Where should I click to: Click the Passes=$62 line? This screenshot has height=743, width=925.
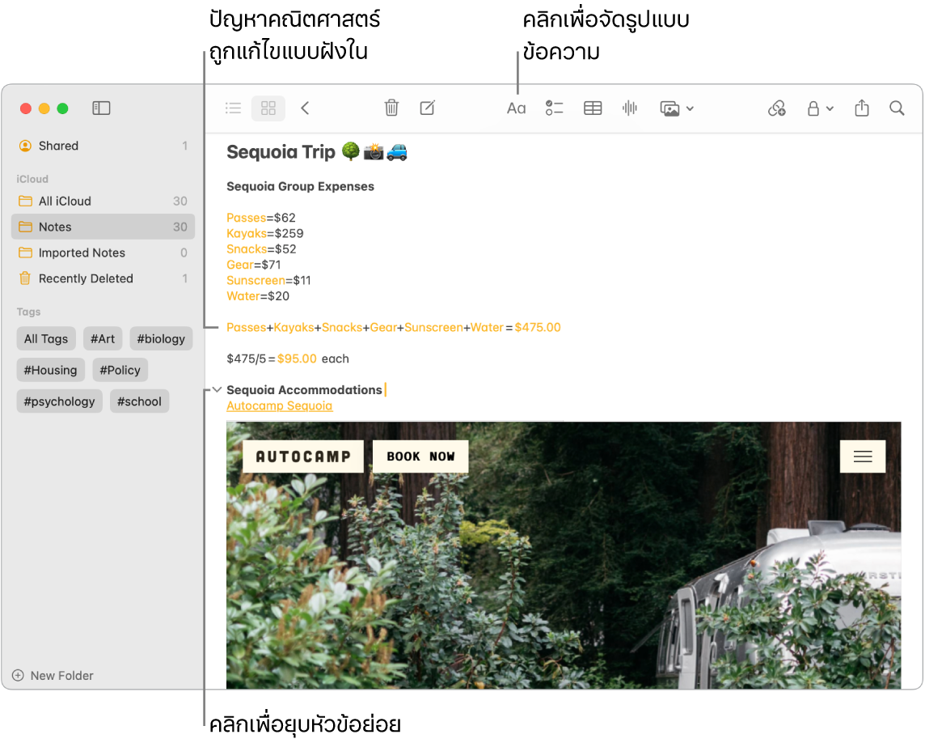pyautogui.click(x=260, y=218)
